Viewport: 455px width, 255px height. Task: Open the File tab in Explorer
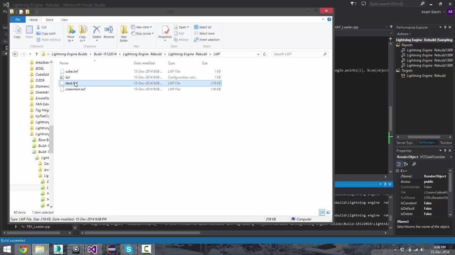pos(17,20)
